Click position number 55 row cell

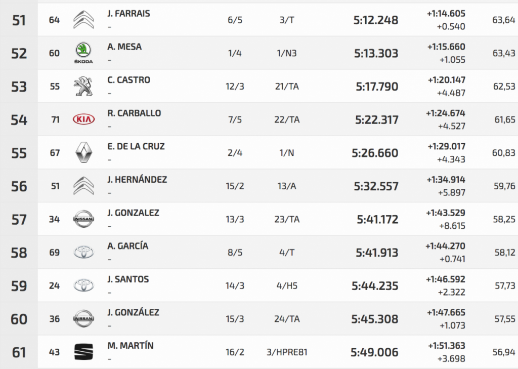pos(19,153)
